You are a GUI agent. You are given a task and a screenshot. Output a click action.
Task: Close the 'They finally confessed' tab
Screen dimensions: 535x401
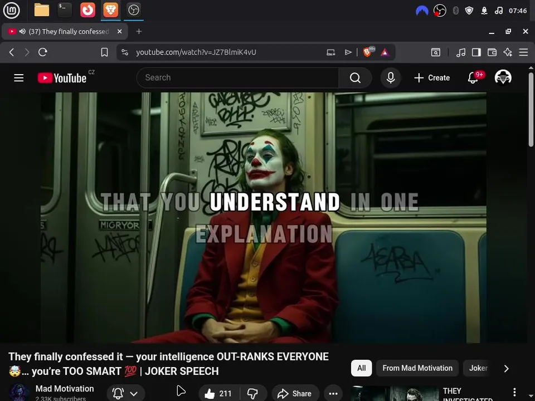[x=119, y=31]
